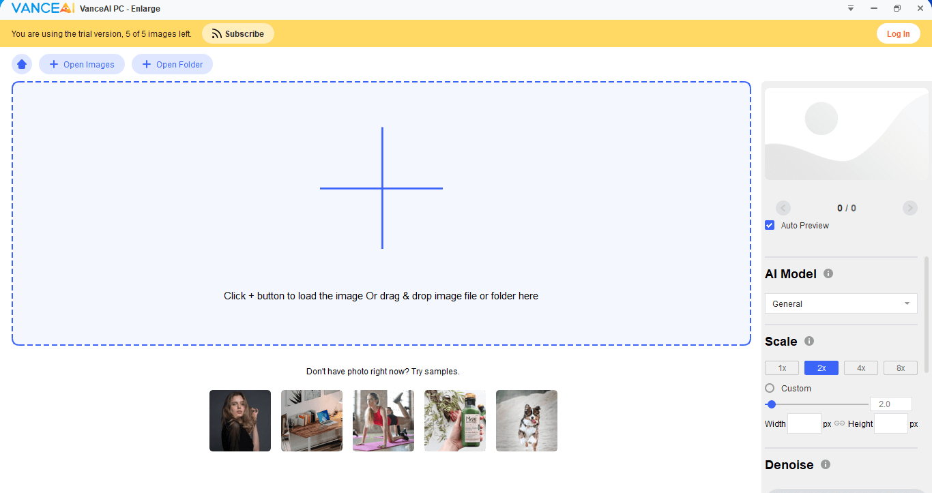
Task: Open the AI Model dropdown showing General
Action: pyautogui.click(x=841, y=303)
